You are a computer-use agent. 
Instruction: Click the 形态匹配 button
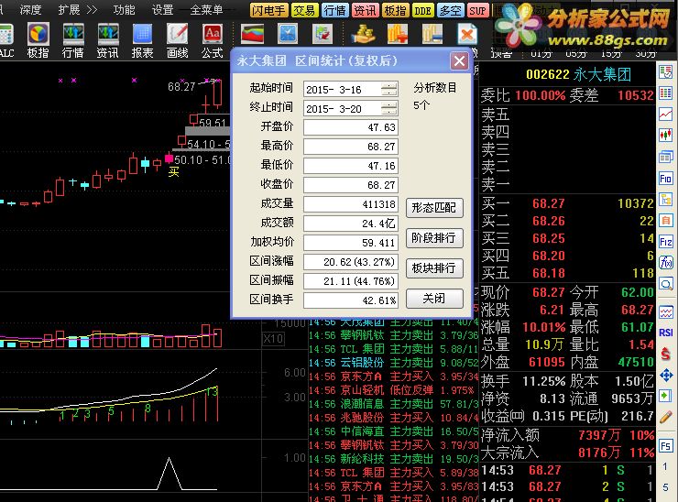pyautogui.click(x=434, y=208)
